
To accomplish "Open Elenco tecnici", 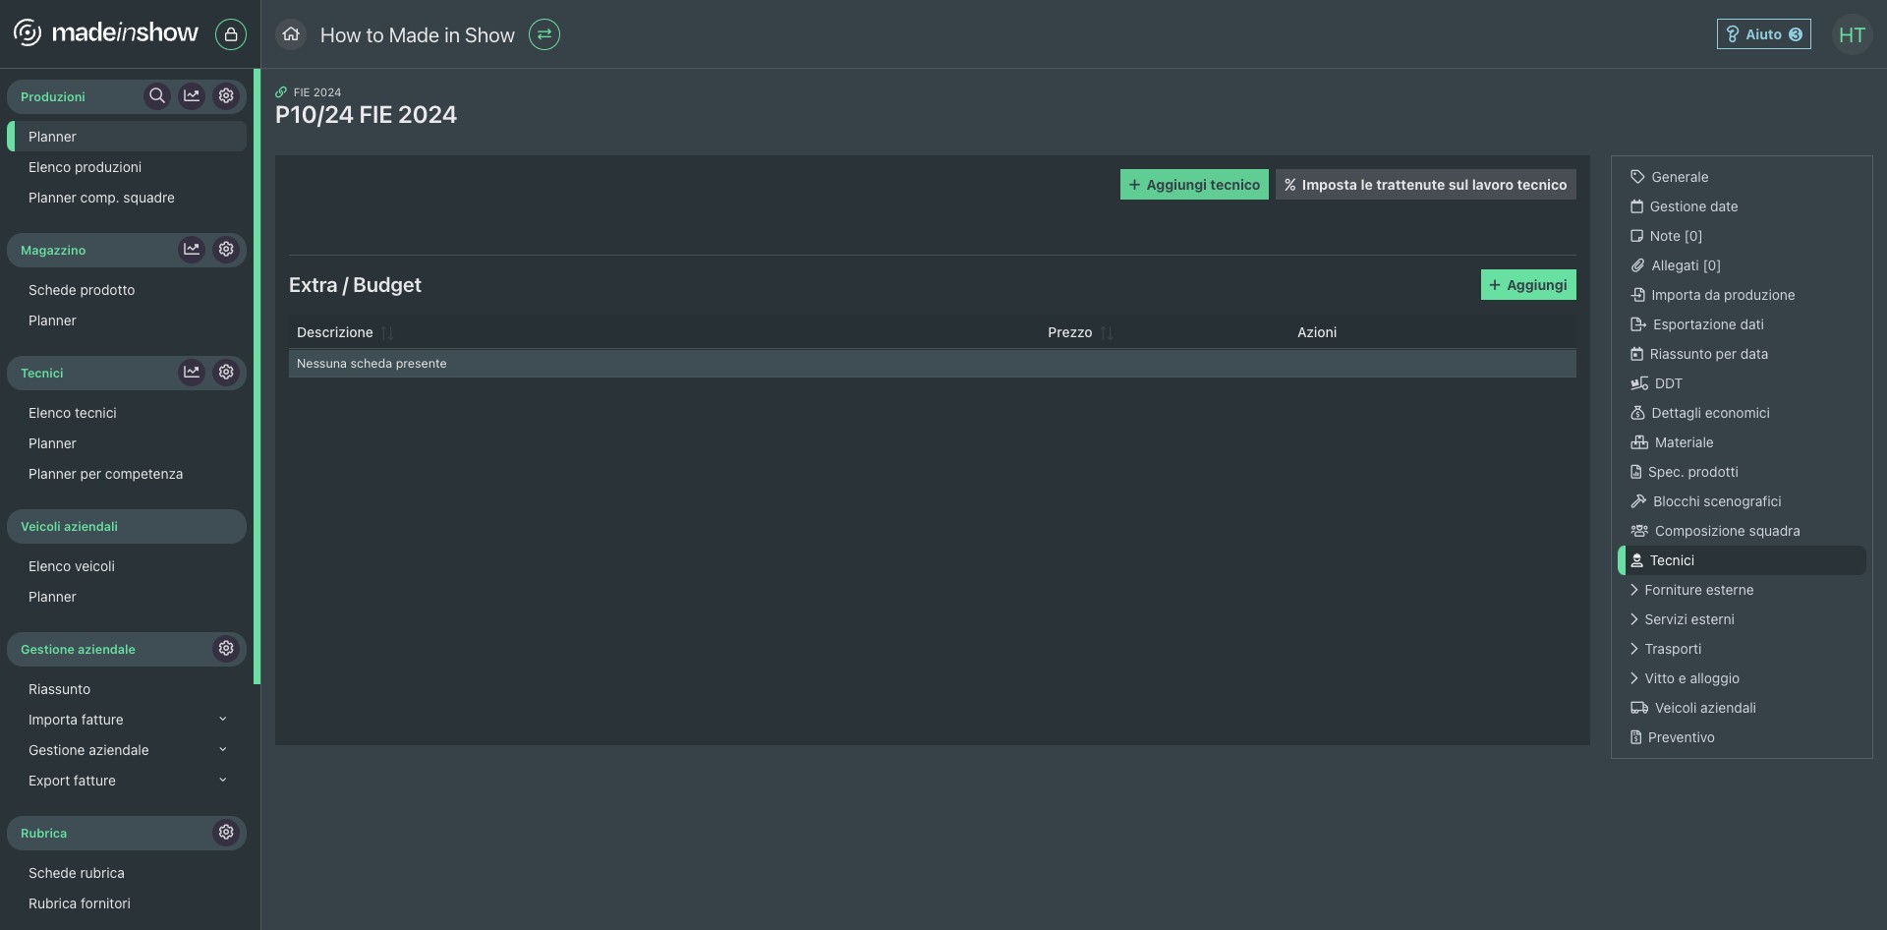I will pyautogui.click(x=73, y=413).
